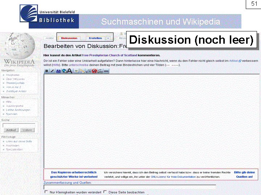The image size is (261, 195).
Task: Insert embedded image icon in toolbar
Action: [76, 71]
